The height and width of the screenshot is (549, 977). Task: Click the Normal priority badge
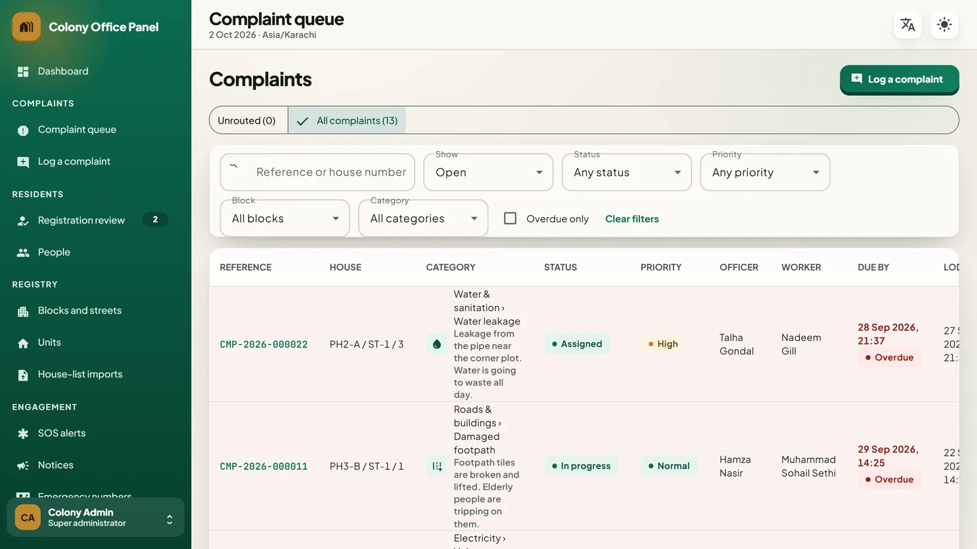pos(669,466)
